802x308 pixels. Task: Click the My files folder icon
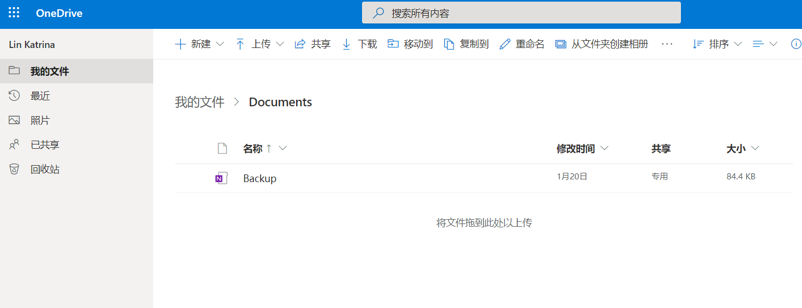click(14, 71)
